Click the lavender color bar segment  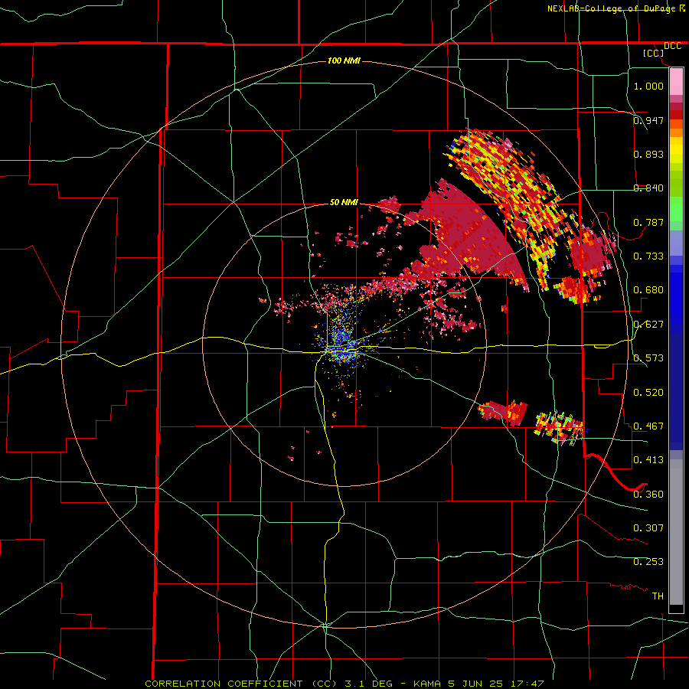coord(676,243)
